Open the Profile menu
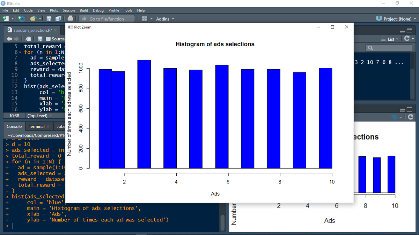 pos(114,10)
